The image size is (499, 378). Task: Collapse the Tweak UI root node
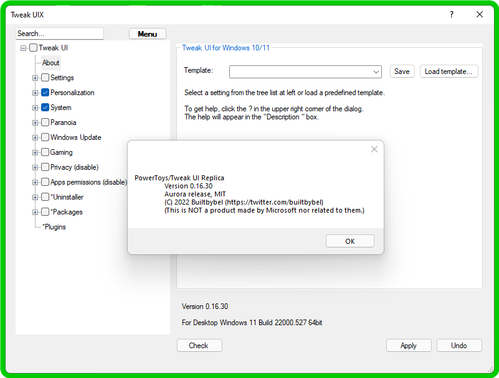coord(23,48)
